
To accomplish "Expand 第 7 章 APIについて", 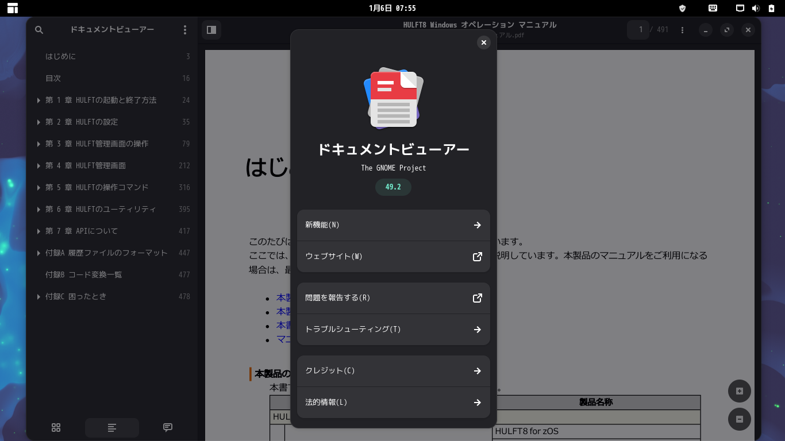I will click(39, 231).
